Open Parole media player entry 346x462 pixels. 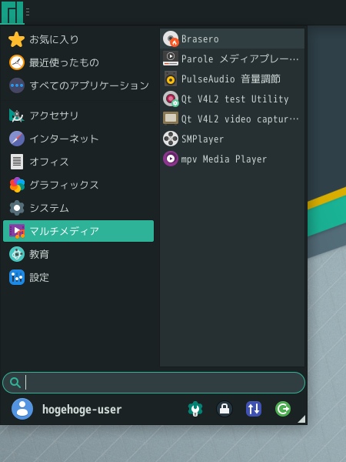(232, 59)
